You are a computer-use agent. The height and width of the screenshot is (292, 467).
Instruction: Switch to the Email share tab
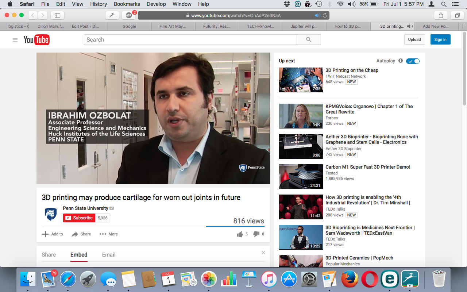coord(109,255)
